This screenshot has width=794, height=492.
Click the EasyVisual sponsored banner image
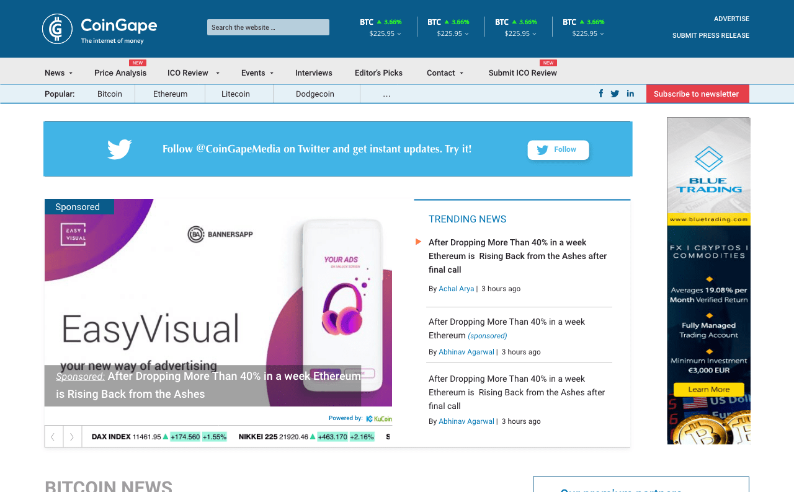(218, 302)
